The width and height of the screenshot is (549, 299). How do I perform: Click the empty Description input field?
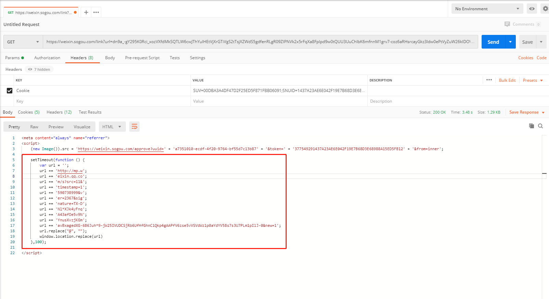tap(458, 101)
